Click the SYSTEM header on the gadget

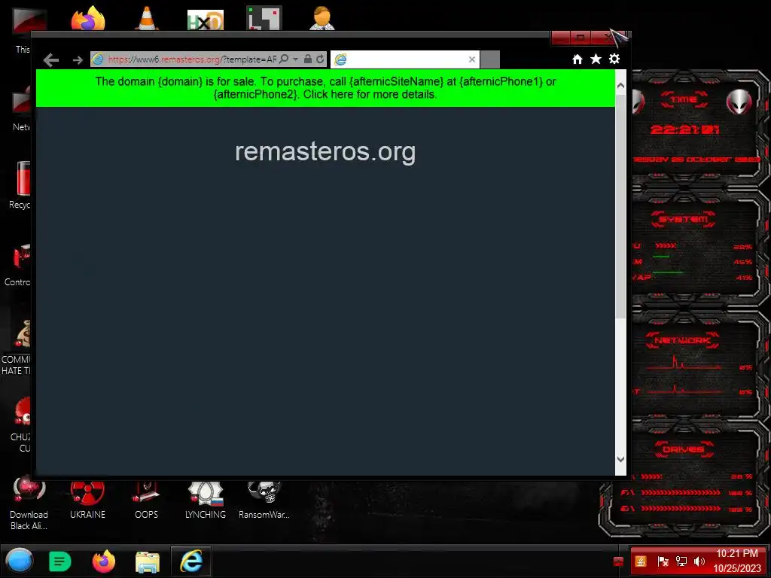684,219
